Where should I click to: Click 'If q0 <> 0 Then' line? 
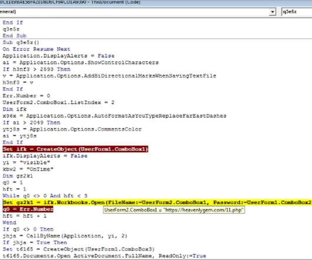click(28, 229)
